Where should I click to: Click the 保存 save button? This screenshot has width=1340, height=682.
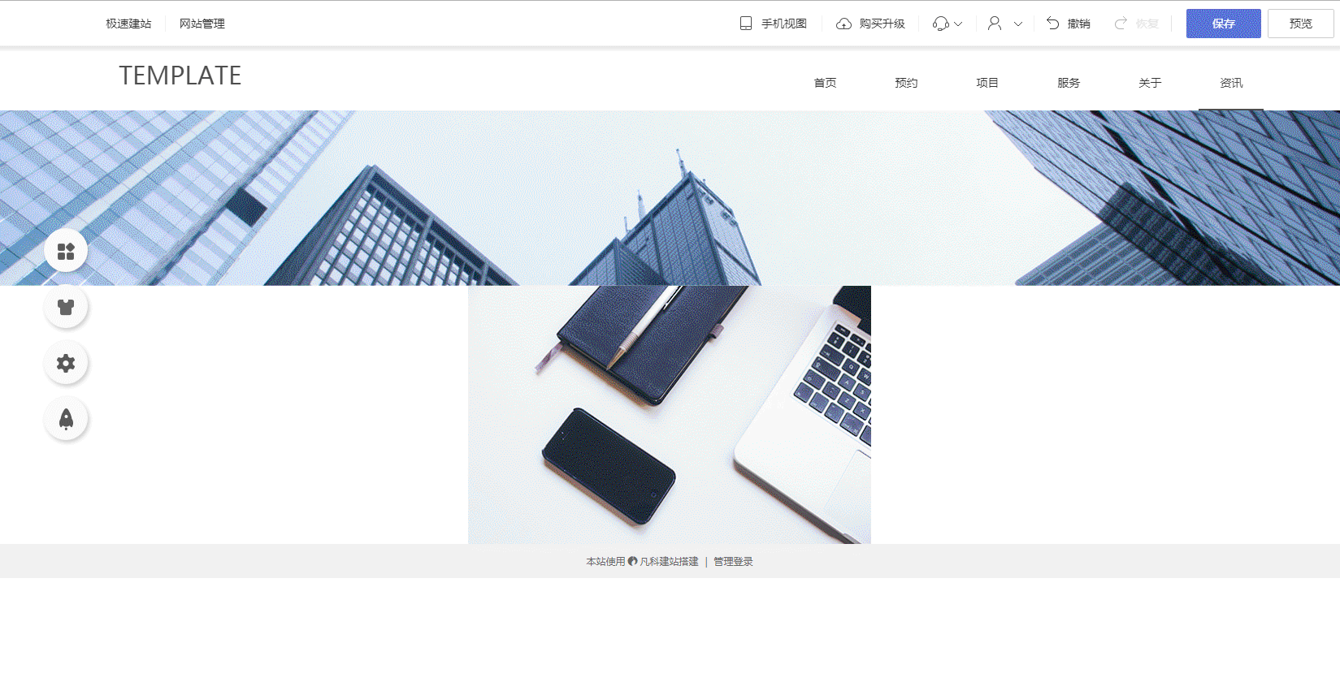click(x=1224, y=24)
